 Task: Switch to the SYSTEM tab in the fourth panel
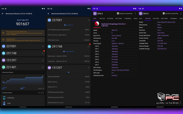[x=156, y=19]
